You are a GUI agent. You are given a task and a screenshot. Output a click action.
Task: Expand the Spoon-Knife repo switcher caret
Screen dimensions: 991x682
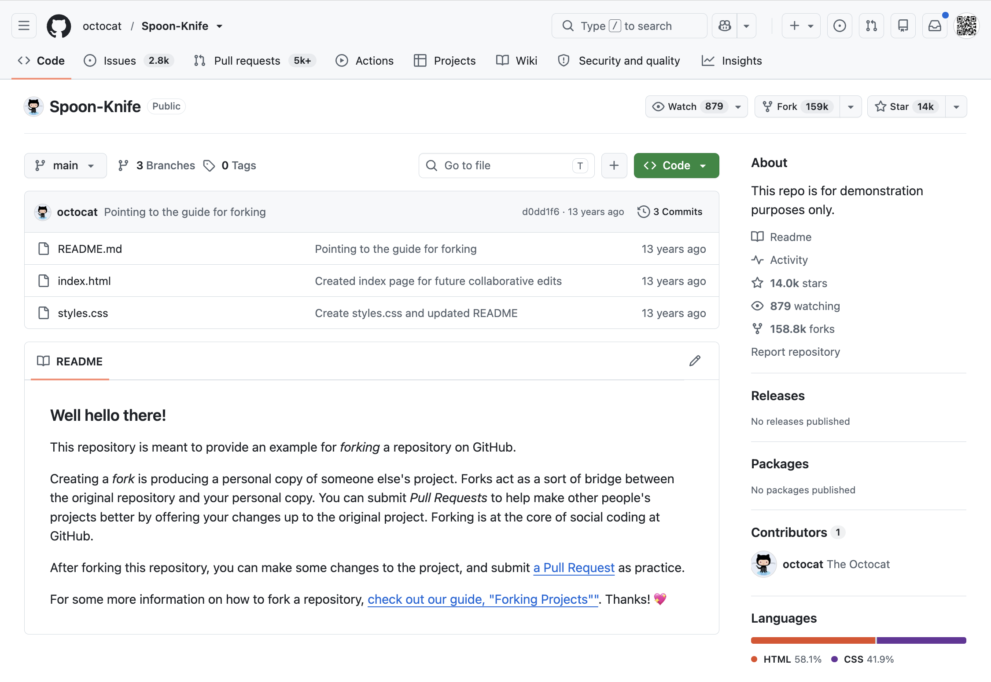220,26
